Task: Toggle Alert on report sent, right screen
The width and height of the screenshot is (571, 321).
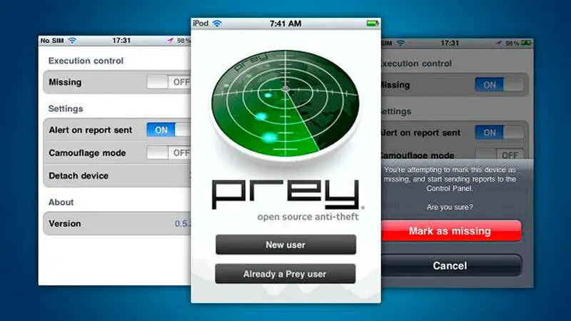Action: 499,133
